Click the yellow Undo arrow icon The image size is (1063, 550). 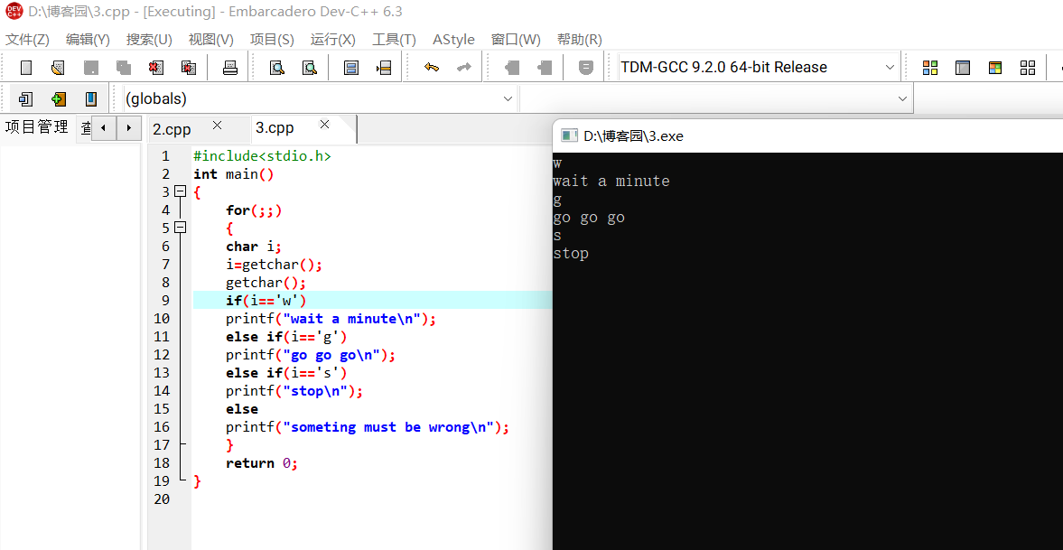(x=432, y=67)
